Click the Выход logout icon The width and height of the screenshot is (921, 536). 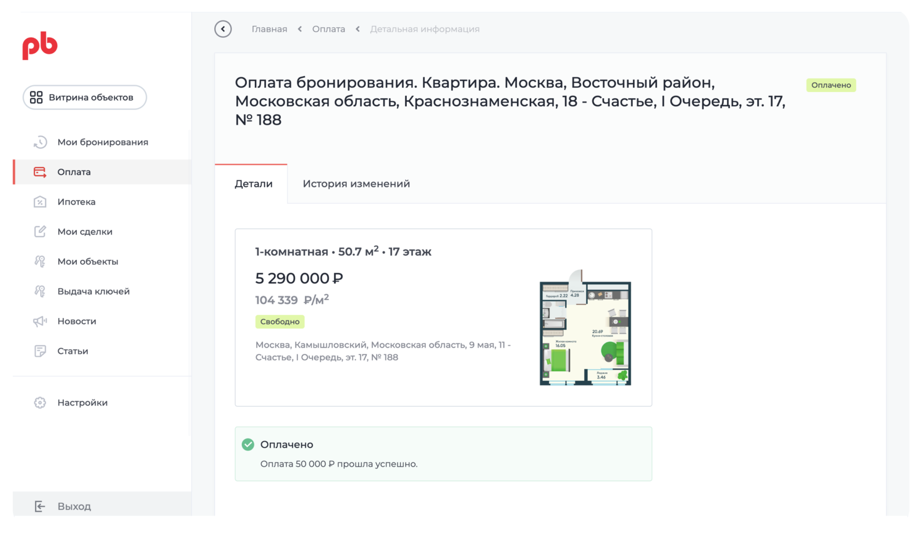pos(39,506)
